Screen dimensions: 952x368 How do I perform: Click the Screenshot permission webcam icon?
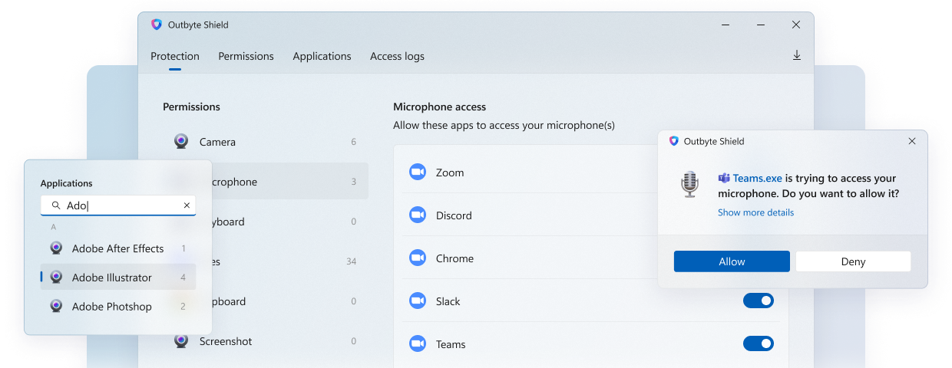(x=181, y=340)
